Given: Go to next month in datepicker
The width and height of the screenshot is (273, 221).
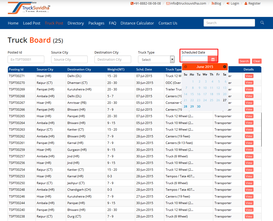Looking at the screenshot, I should coord(224,67).
